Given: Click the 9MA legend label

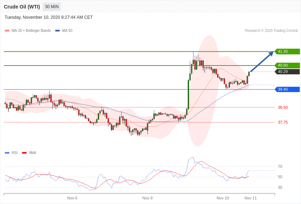Looking at the screenshot, I should (x=33, y=153).
